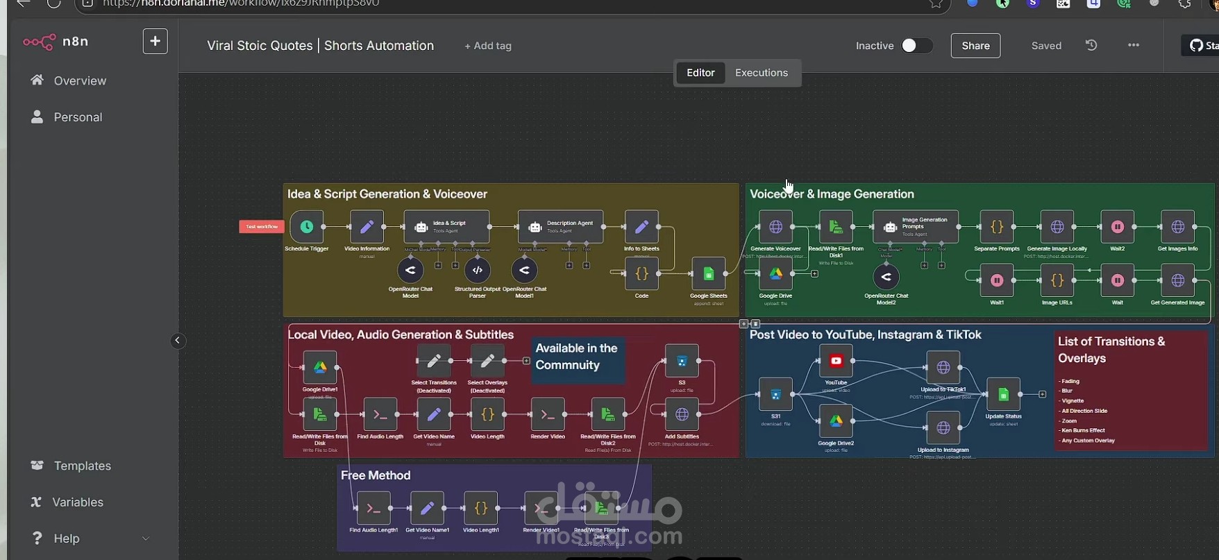
Task: Open the Generate Voiceover HTTP node
Action: click(775, 227)
